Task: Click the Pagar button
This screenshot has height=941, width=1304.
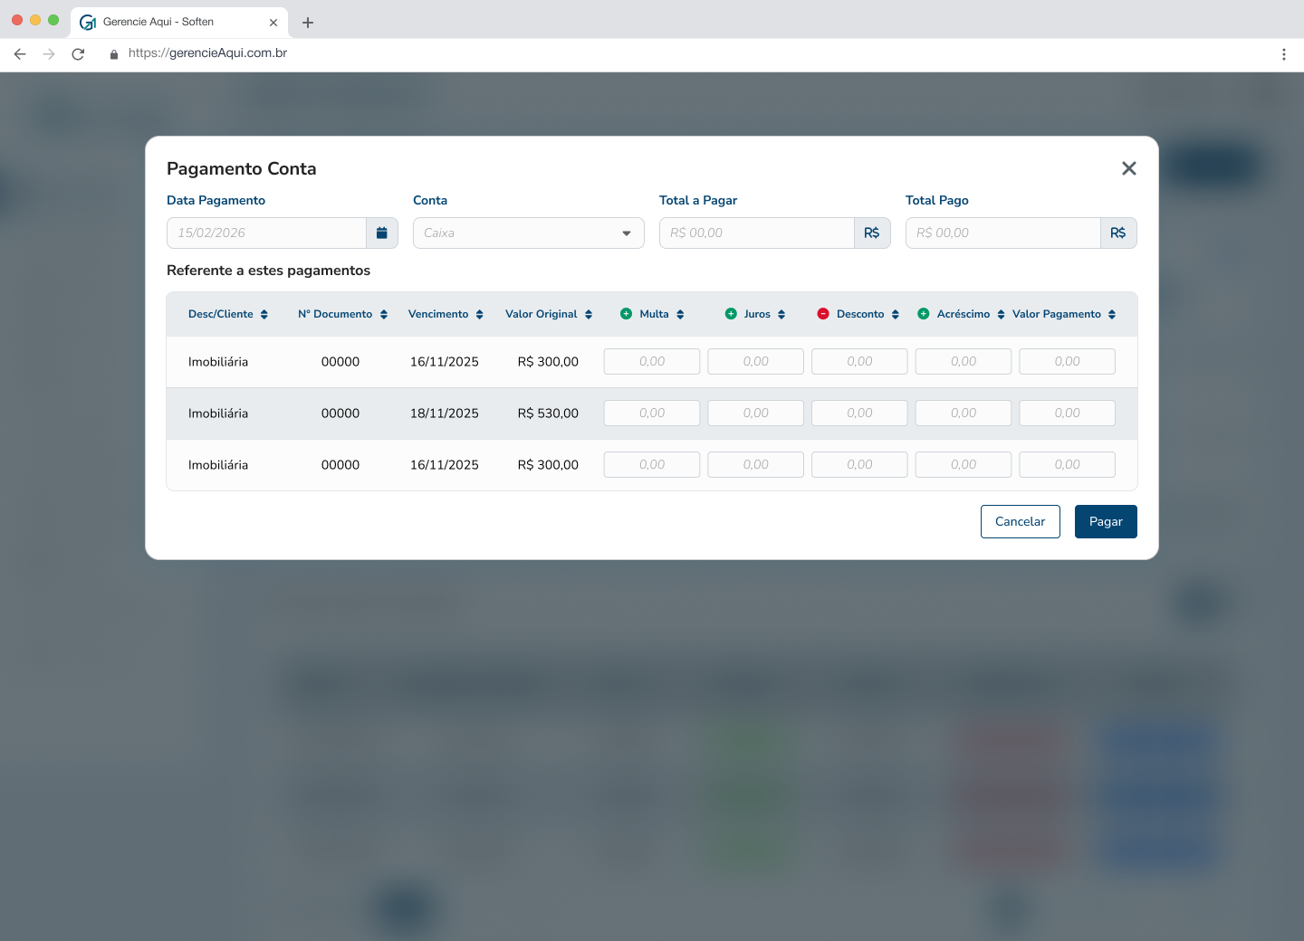Action: tap(1106, 521)
